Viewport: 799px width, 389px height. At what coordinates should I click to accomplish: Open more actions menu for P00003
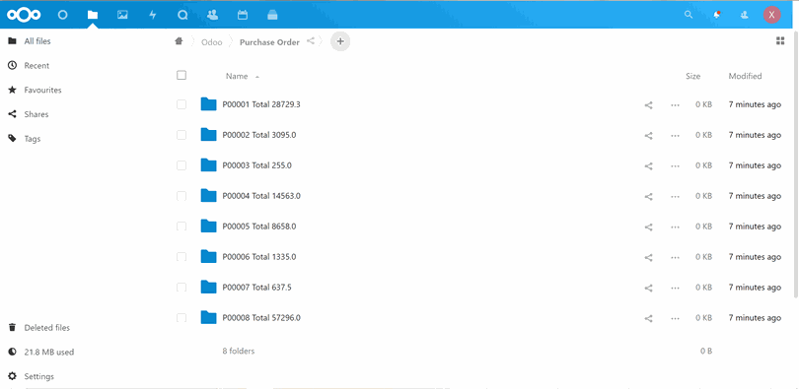tap(675, 166)
